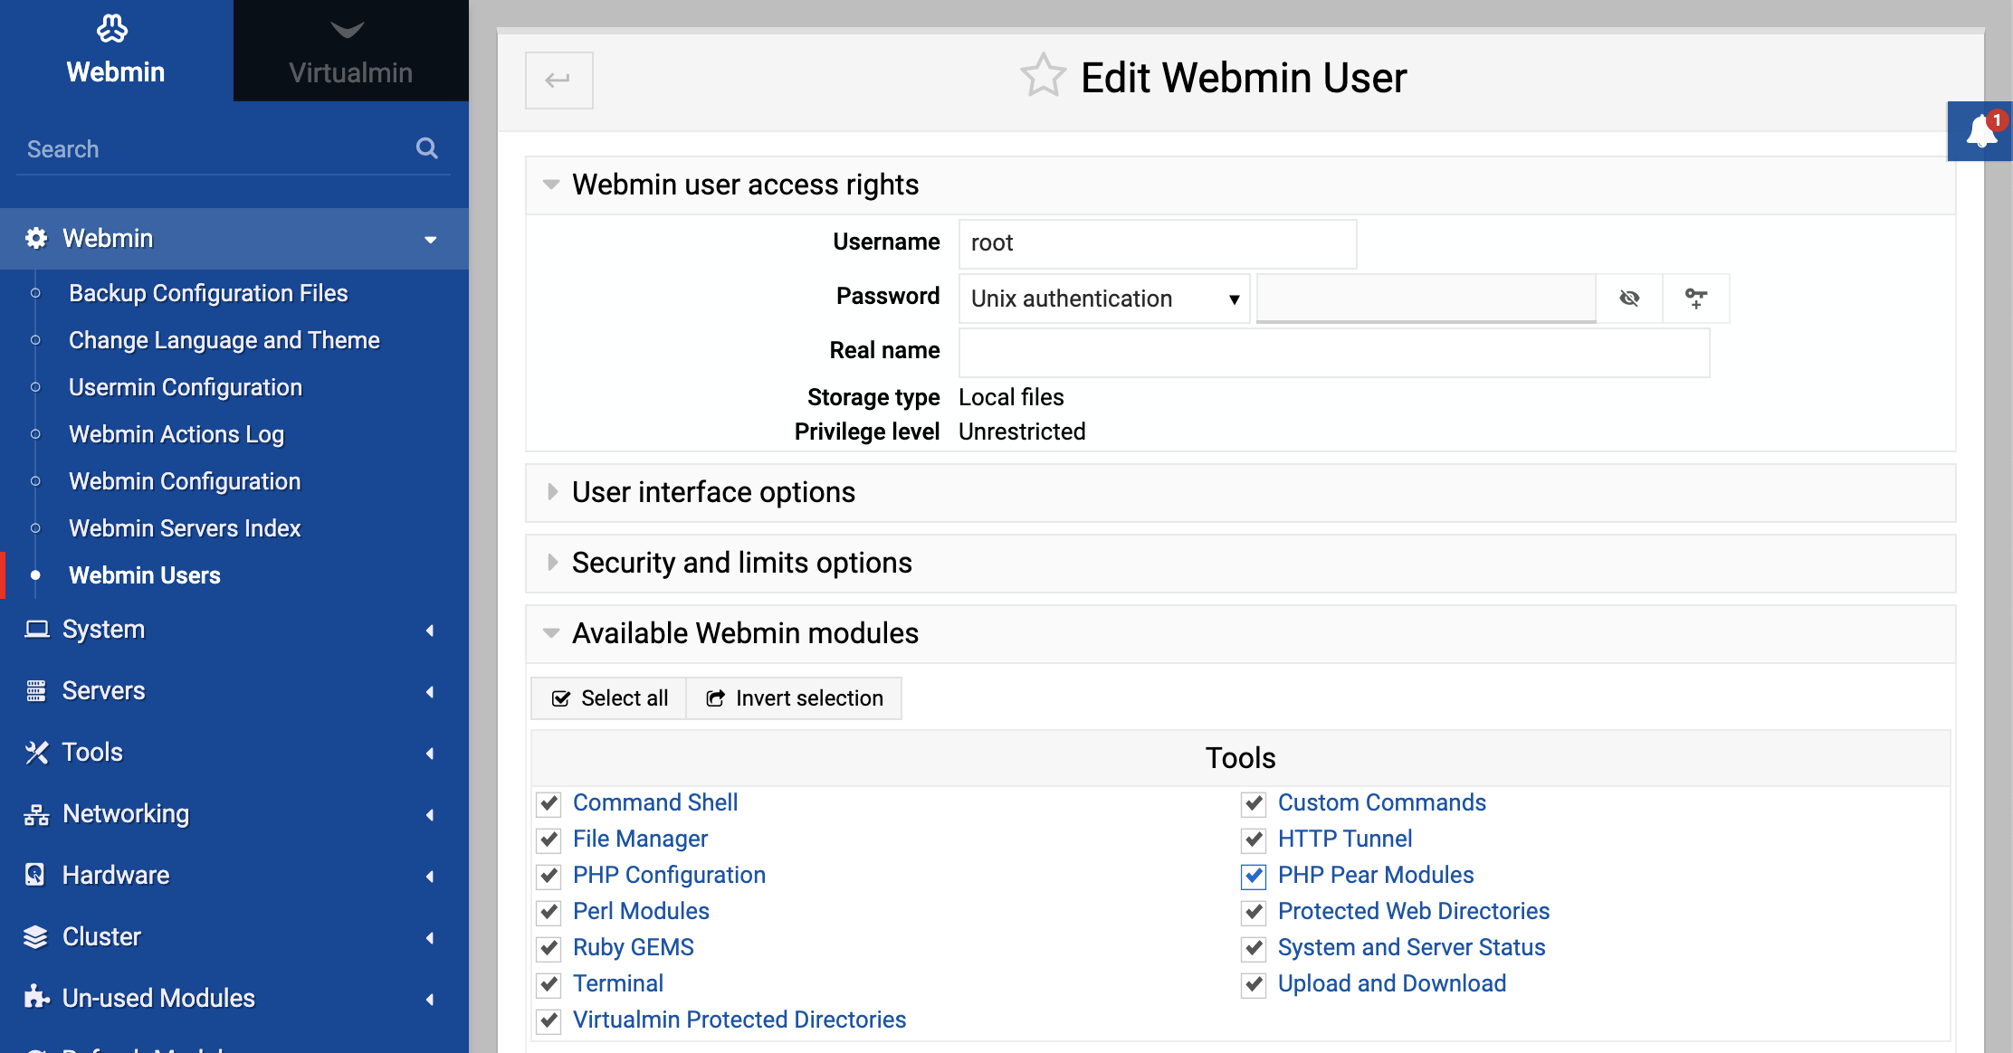The width and height of the screenshot is (2013, 1053).
Task: Click the Webmin logo icon
Action: (x=112, y=29)
